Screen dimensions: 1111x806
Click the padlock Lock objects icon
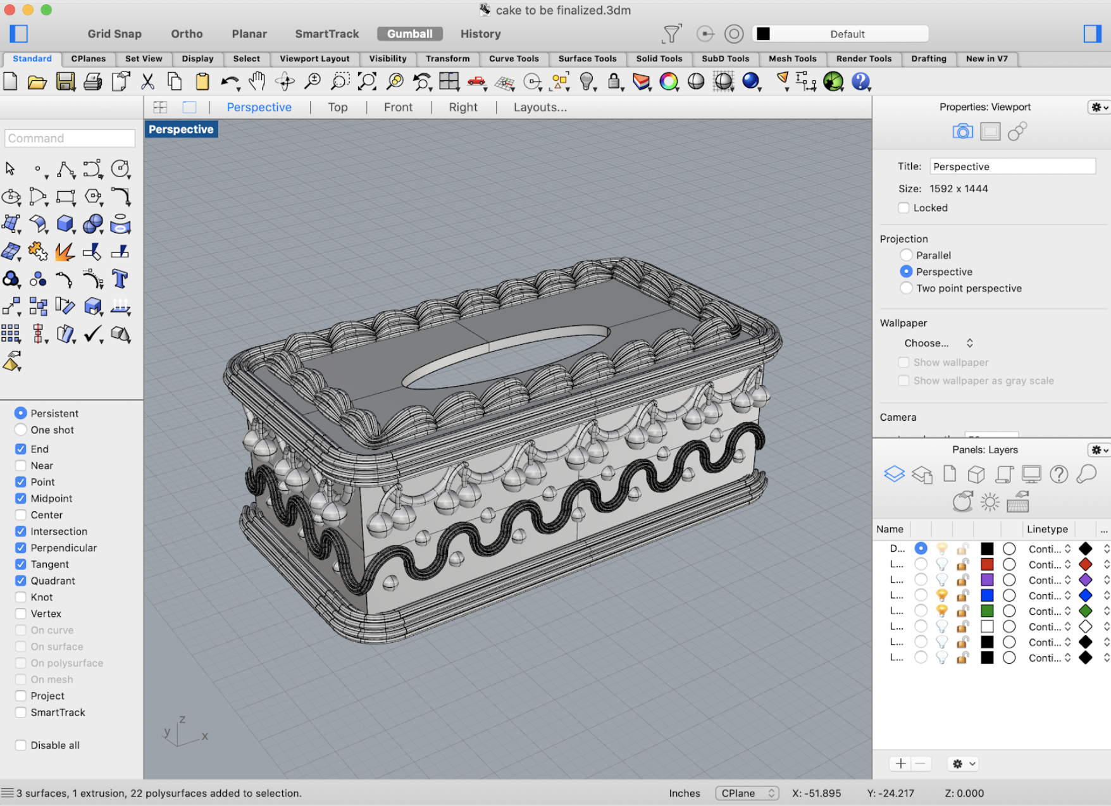pos(614,82)
